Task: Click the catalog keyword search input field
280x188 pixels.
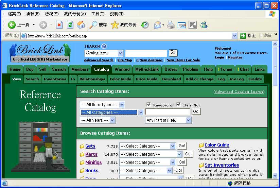Action: (168, 112)
